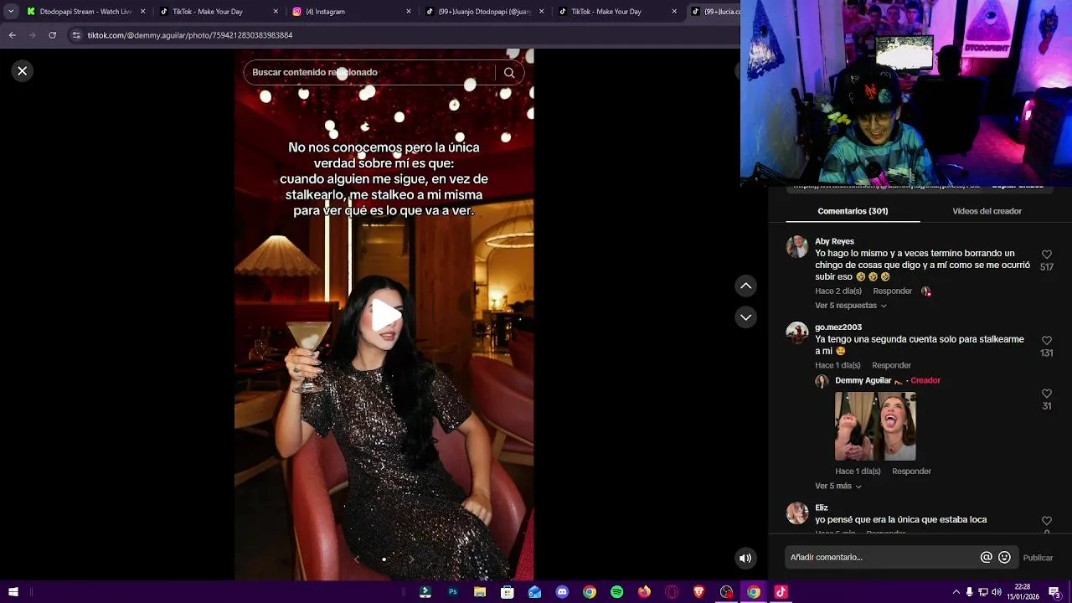Click the search magnifier in related content bar

click(509, 73)
